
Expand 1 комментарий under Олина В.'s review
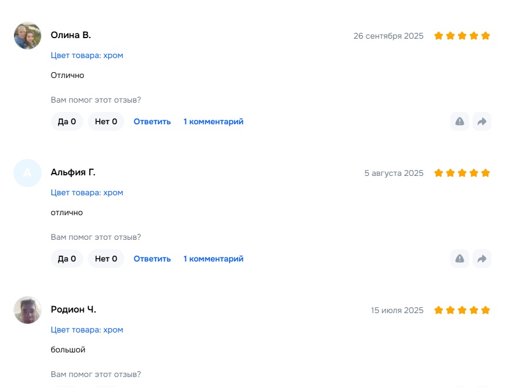pos(213,121)
